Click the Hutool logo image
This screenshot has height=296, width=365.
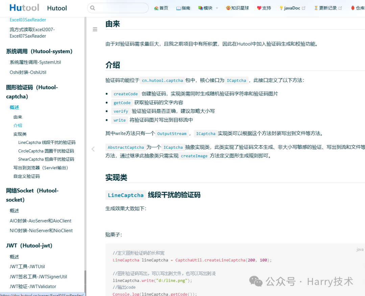click(24, 8)
